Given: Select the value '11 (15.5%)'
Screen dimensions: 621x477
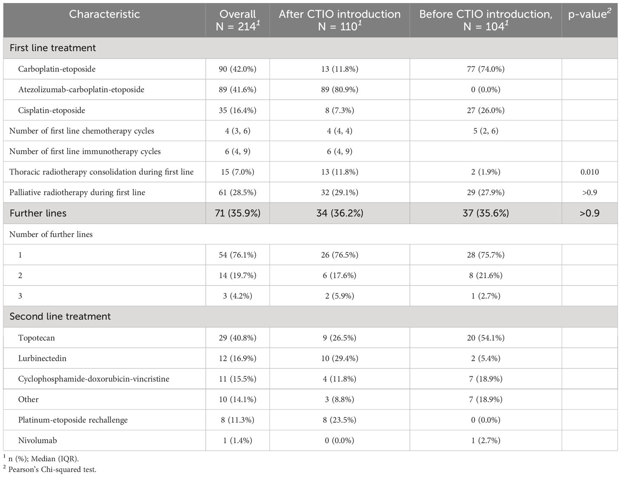Looking at the screenshot, I should coord(237,379).
